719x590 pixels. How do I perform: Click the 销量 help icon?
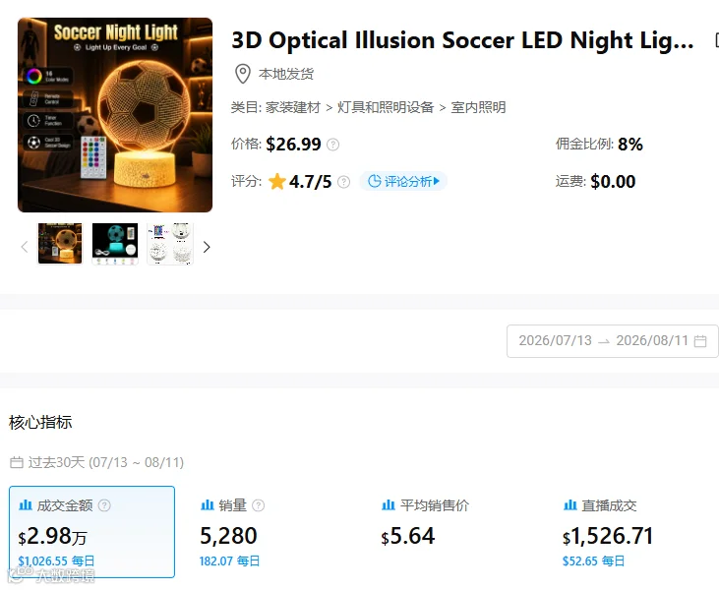259,505
